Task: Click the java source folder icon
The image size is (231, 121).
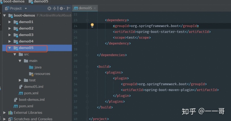Action: [x=31, y=67]
